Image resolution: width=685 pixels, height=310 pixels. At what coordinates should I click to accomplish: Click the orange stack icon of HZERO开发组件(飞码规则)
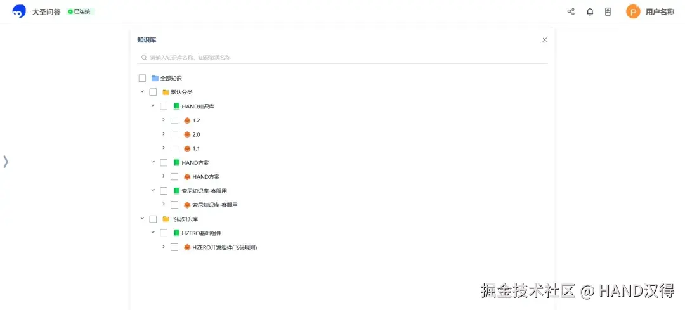coord(187,247)
